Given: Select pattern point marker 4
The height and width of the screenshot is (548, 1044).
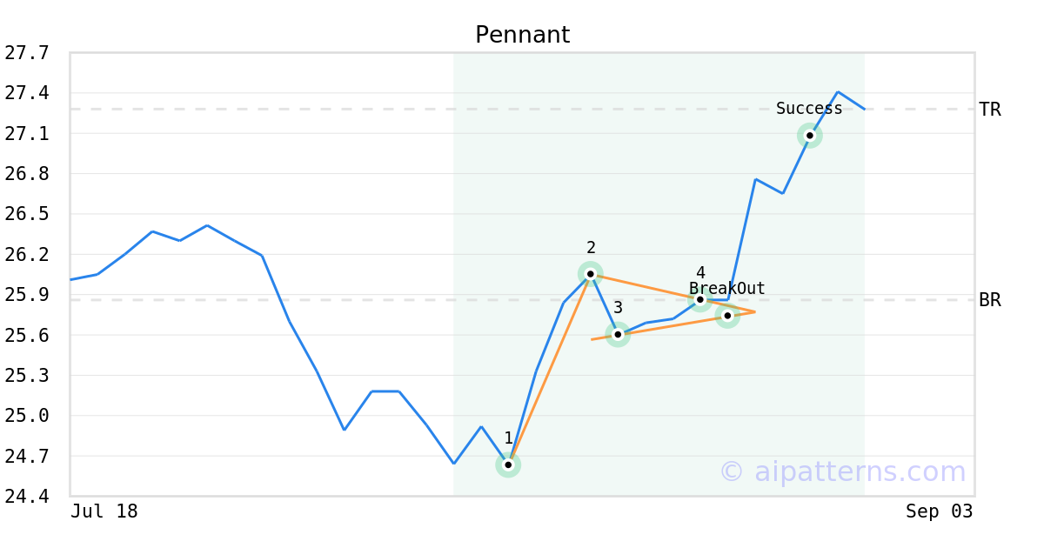Looking at the screenshot, I should 700,299.
